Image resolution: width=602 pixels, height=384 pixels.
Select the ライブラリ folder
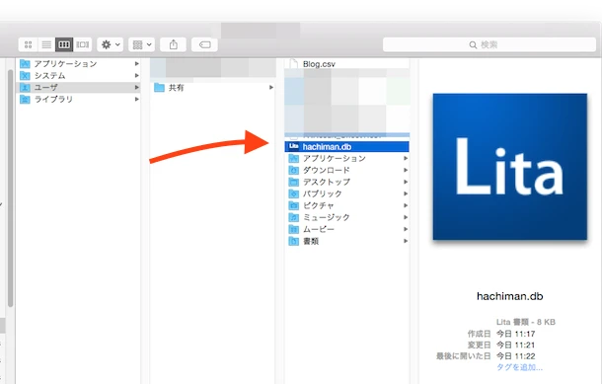[x=78, y=100]
